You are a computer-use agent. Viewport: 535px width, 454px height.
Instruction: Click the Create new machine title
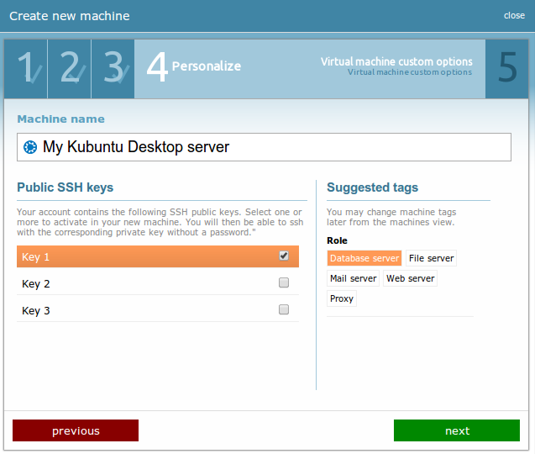70,16
